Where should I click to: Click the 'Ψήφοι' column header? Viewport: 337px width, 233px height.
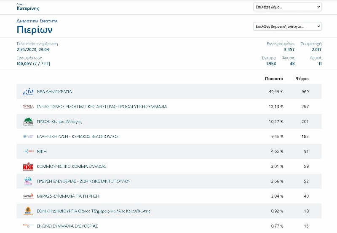coord(302,79)
